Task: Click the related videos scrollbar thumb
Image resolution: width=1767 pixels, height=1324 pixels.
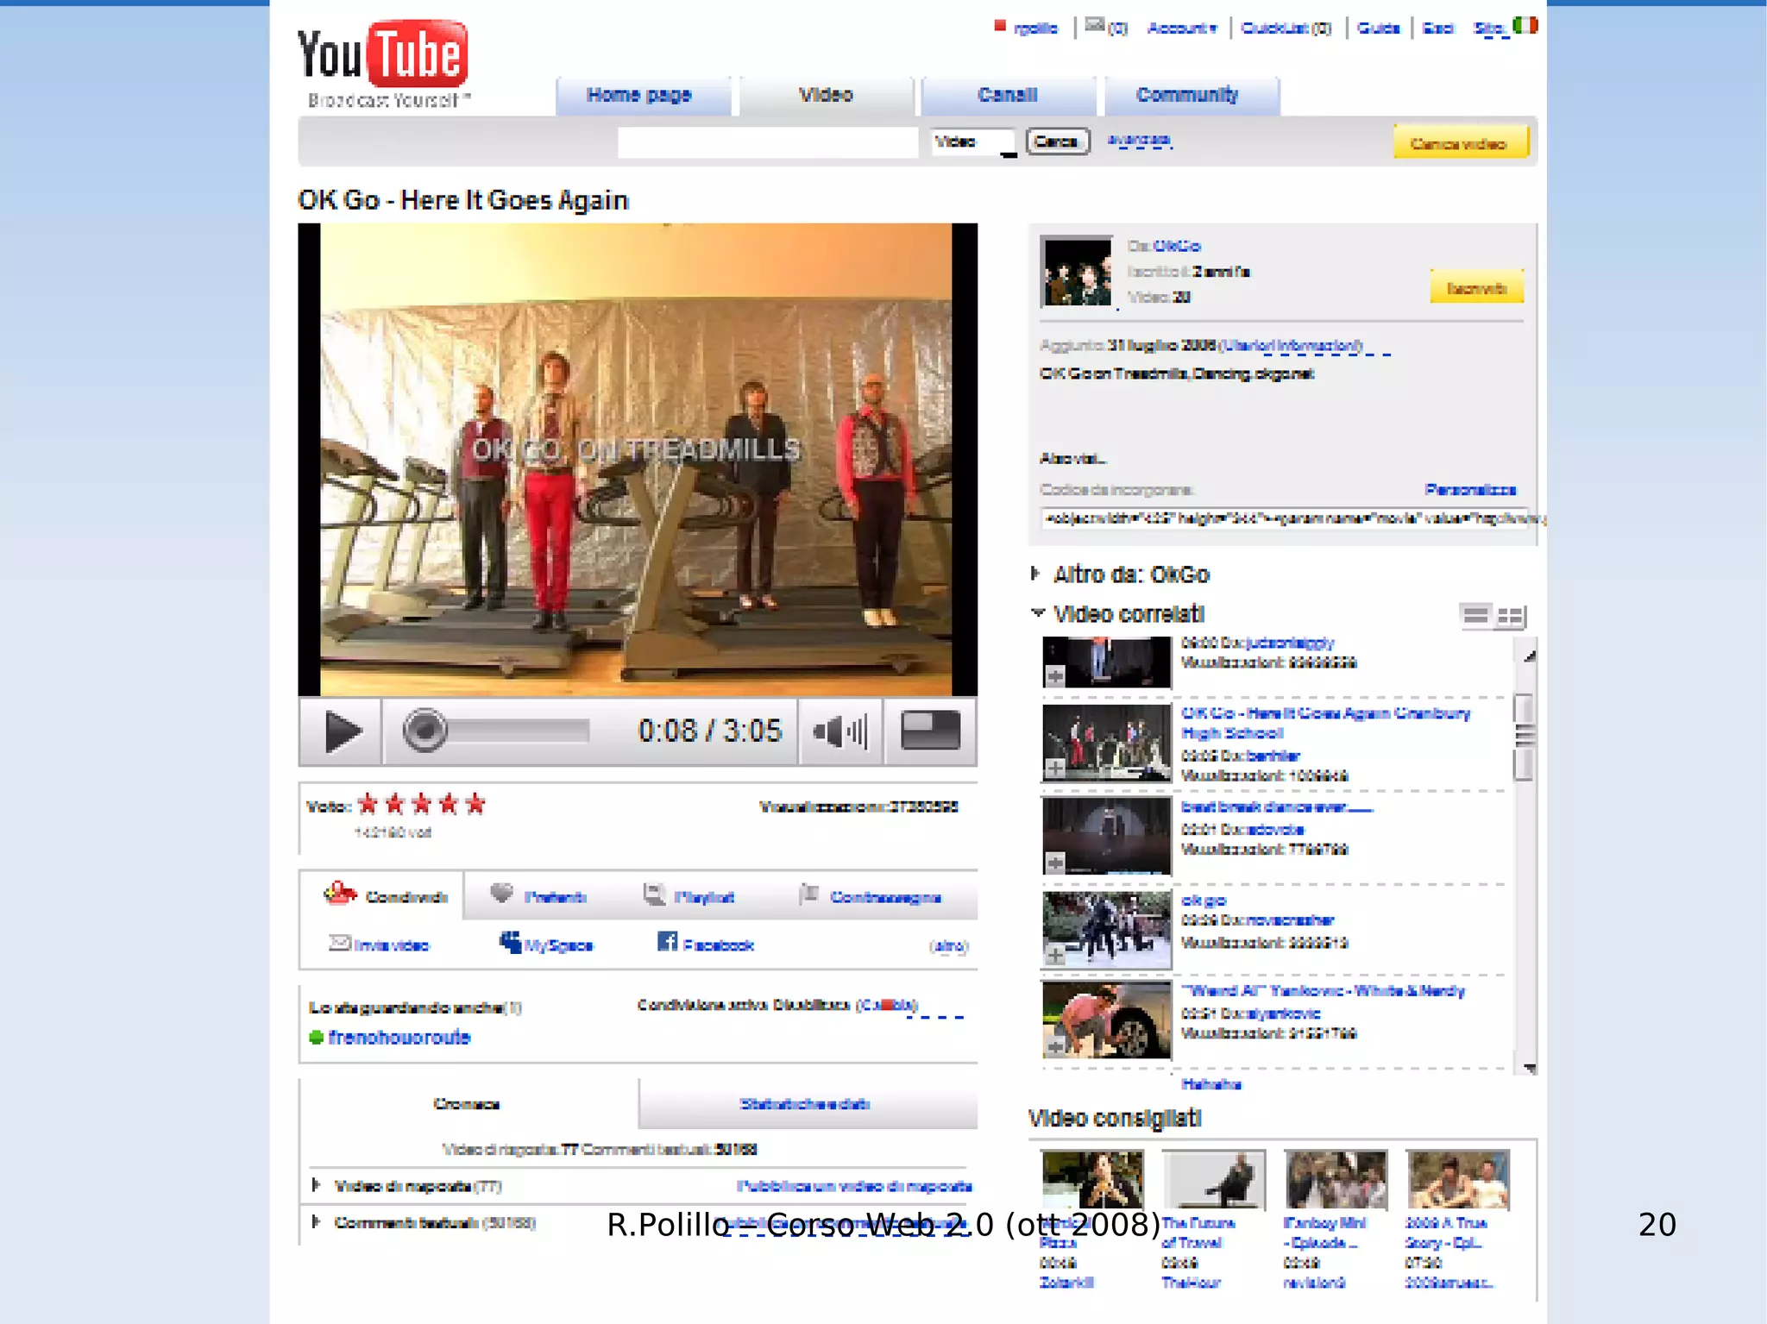Action: pyautogui.click(x=1524, y=737)
